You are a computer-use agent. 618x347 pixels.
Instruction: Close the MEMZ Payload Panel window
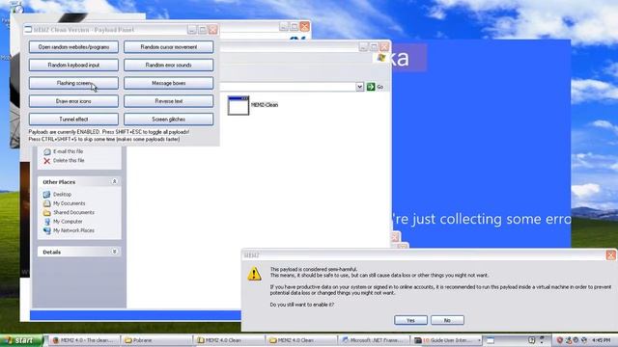click(212, 30)
